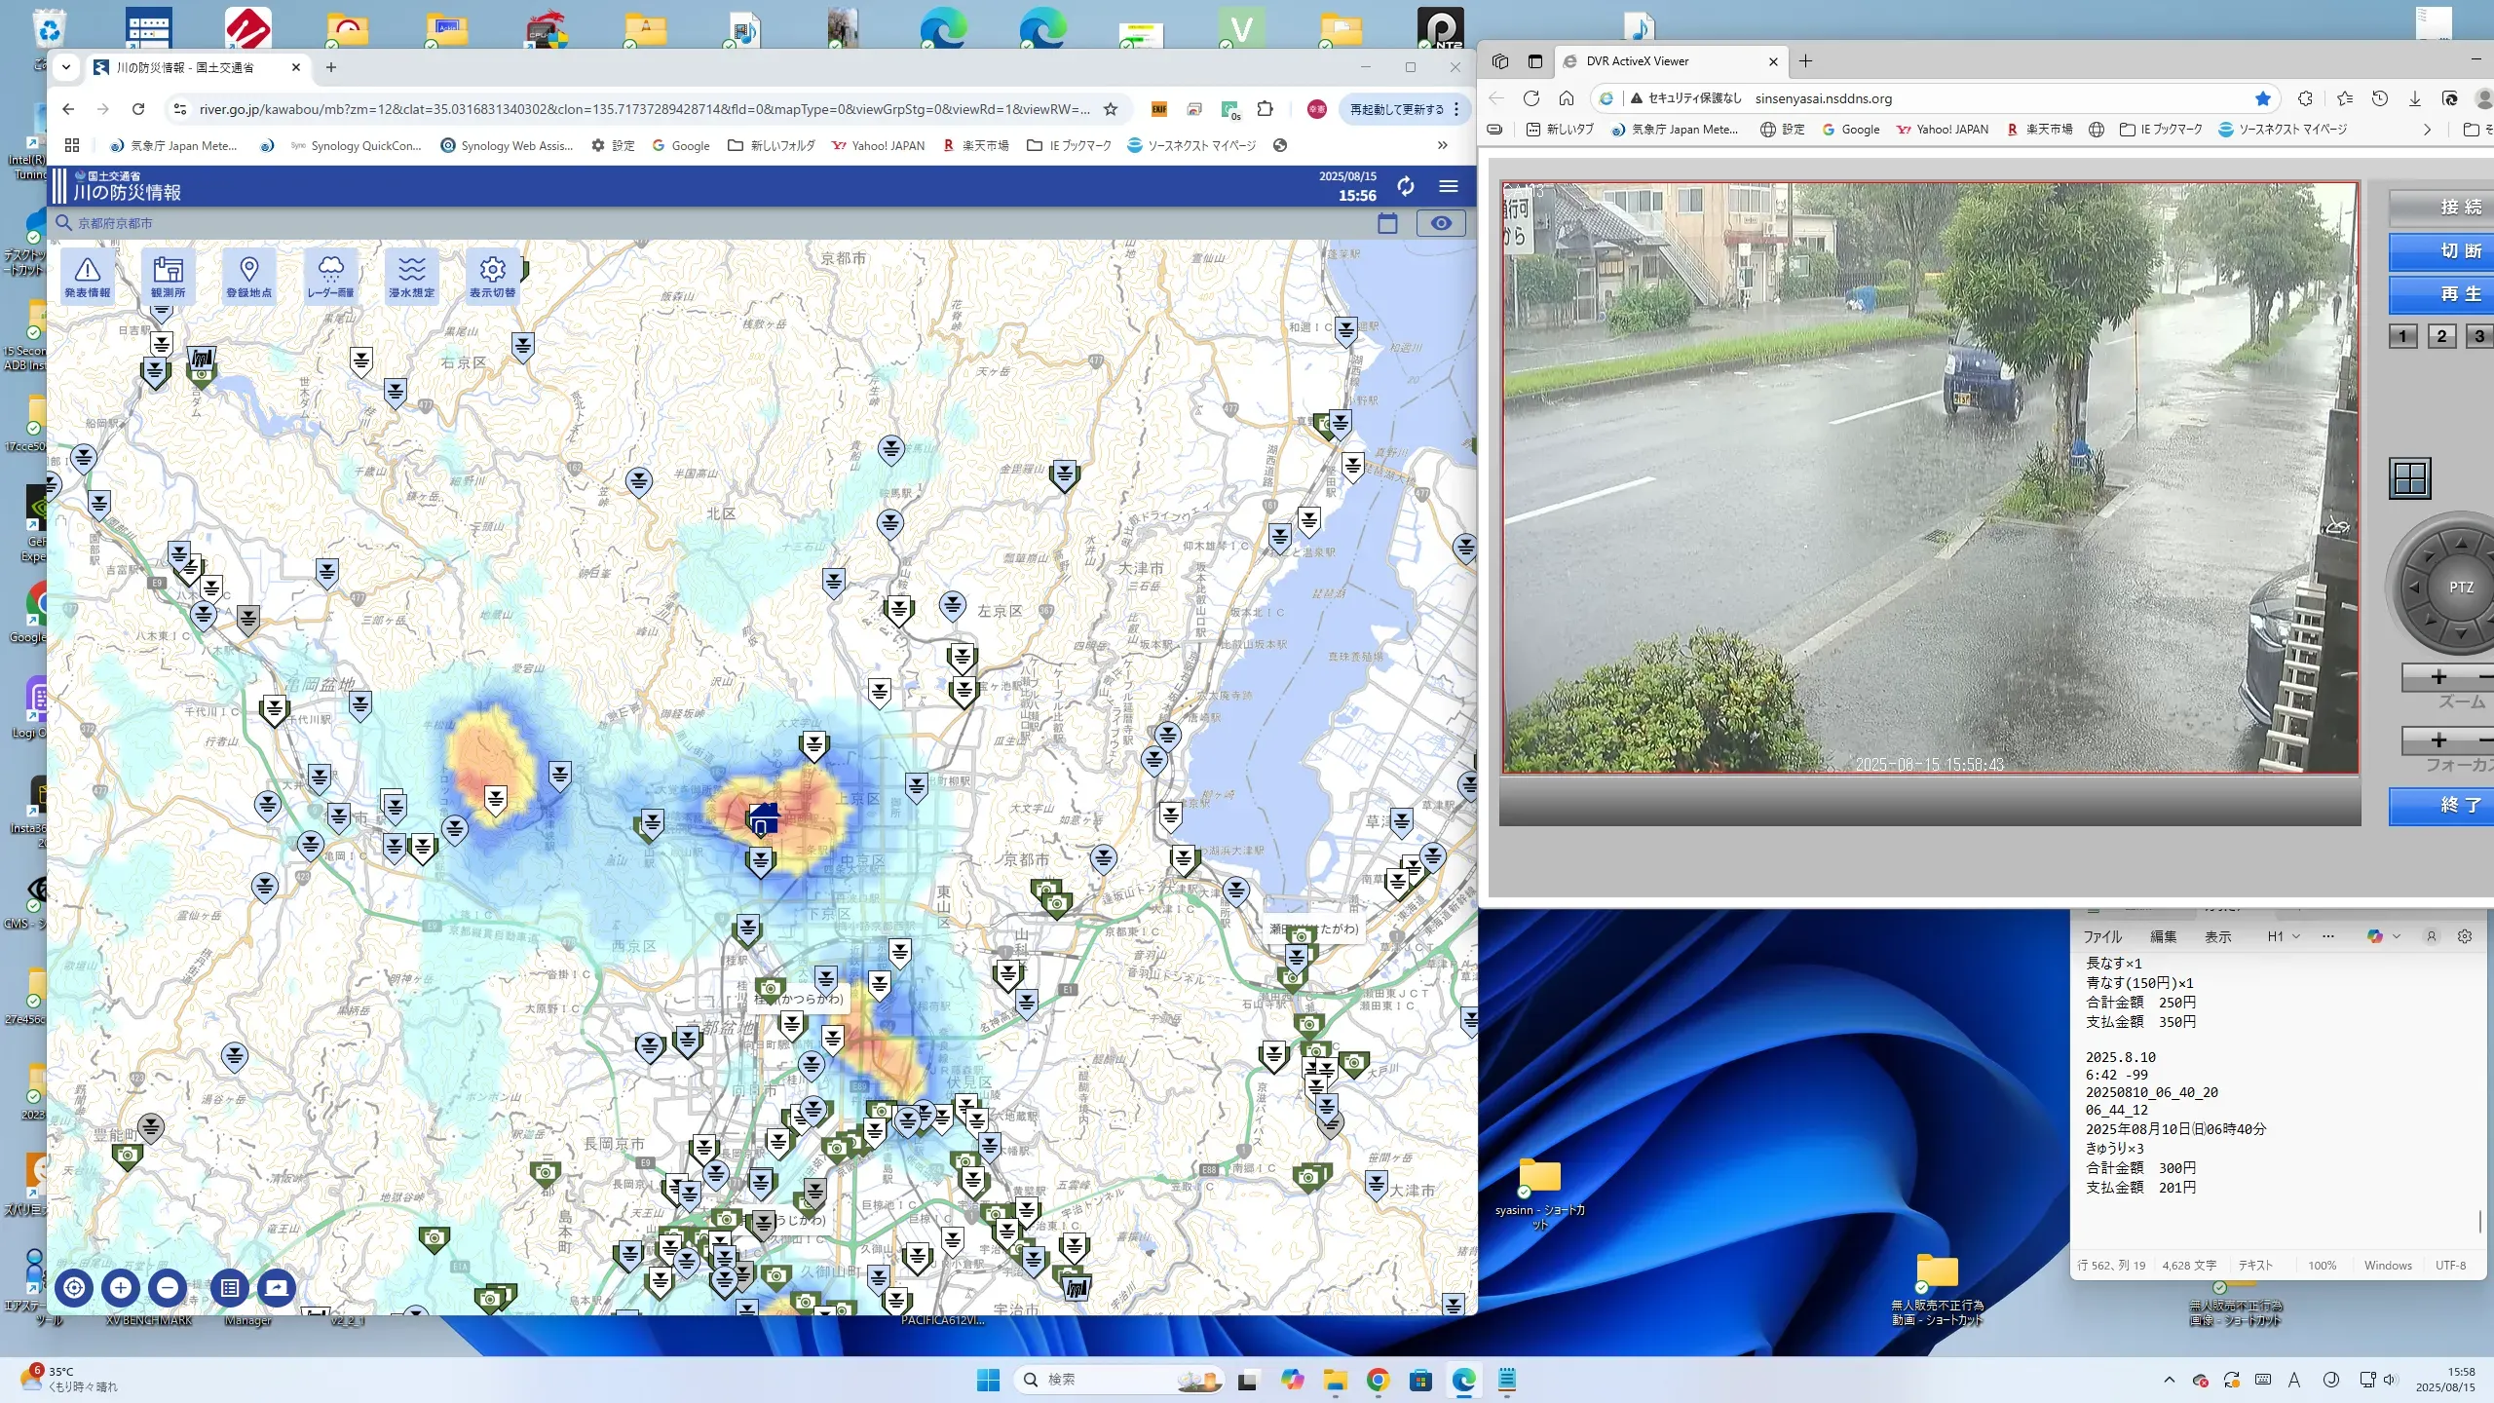Toggle the eye visibility button on the search bar
2494x1403 pixels.
click(1441, 223)
